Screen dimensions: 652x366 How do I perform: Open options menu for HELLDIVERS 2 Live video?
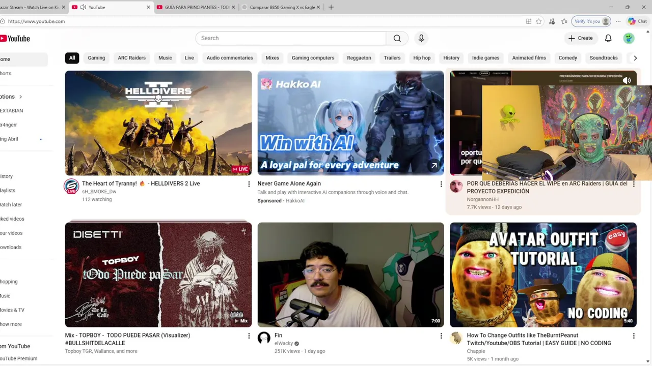coord(249,184)
